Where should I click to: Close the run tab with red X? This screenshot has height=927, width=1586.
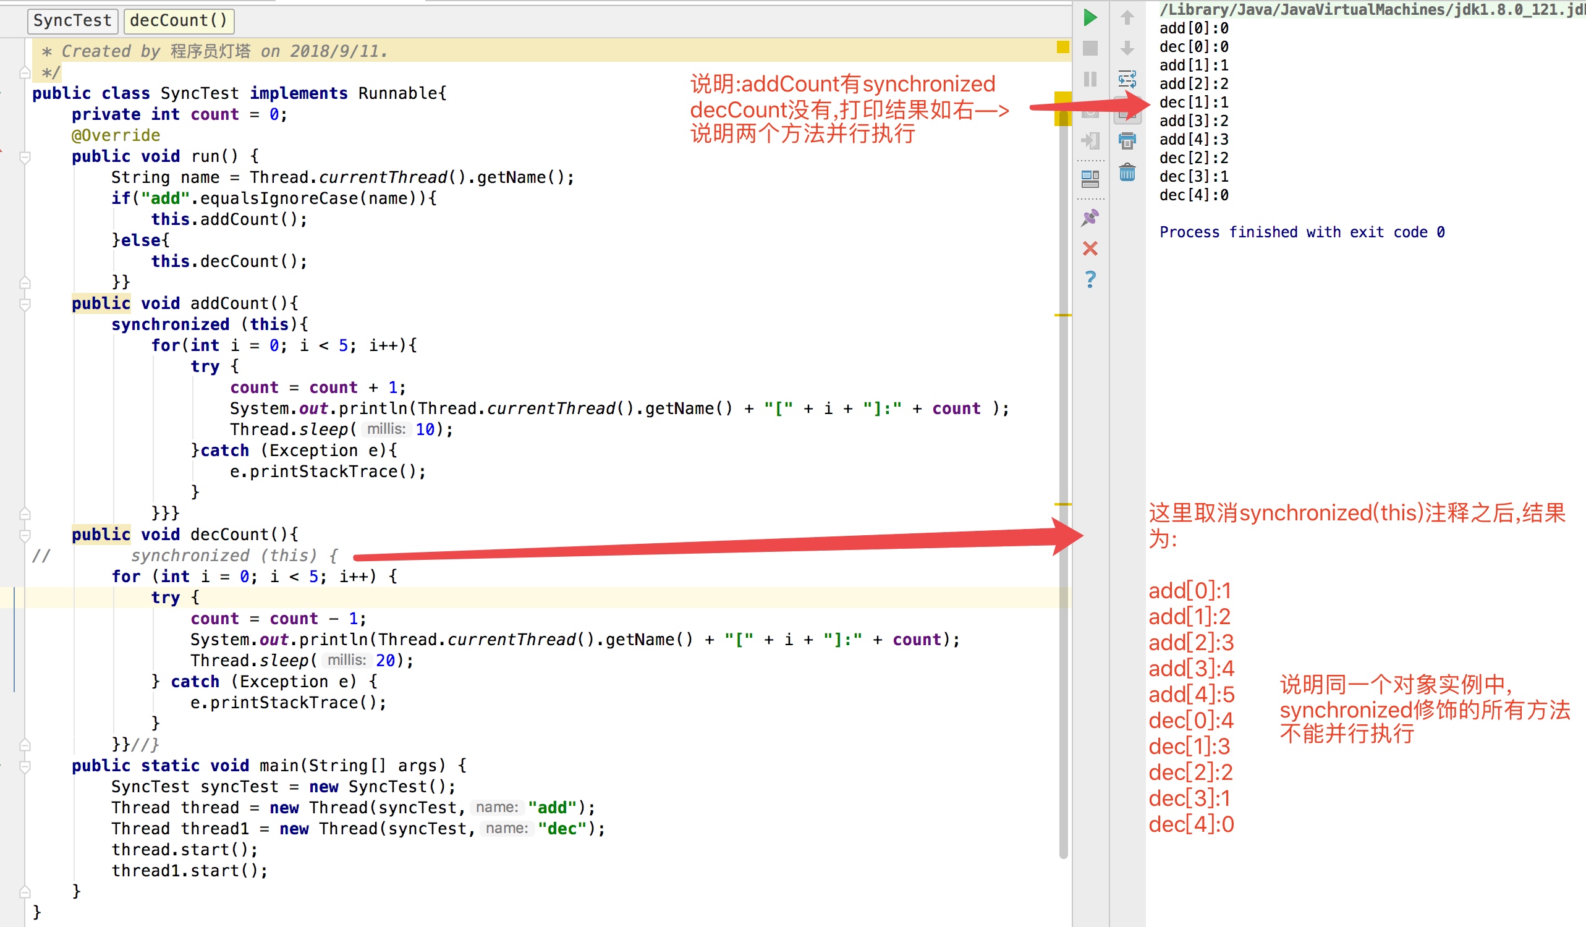pos(1090,248)
